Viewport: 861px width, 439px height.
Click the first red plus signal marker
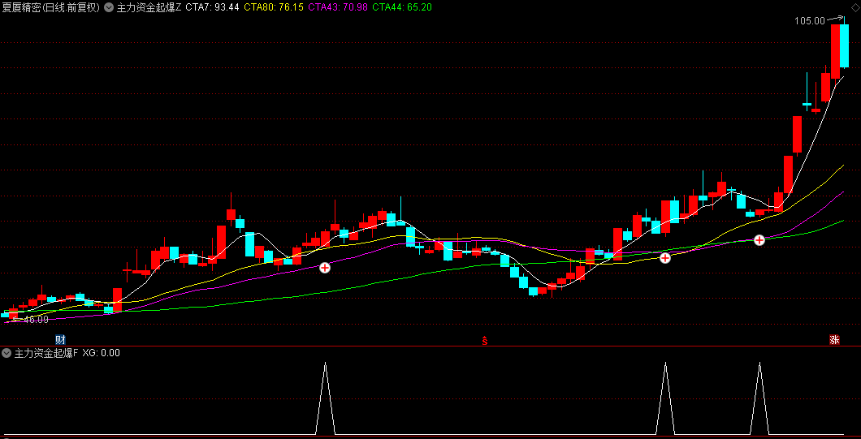click(325, 268)
